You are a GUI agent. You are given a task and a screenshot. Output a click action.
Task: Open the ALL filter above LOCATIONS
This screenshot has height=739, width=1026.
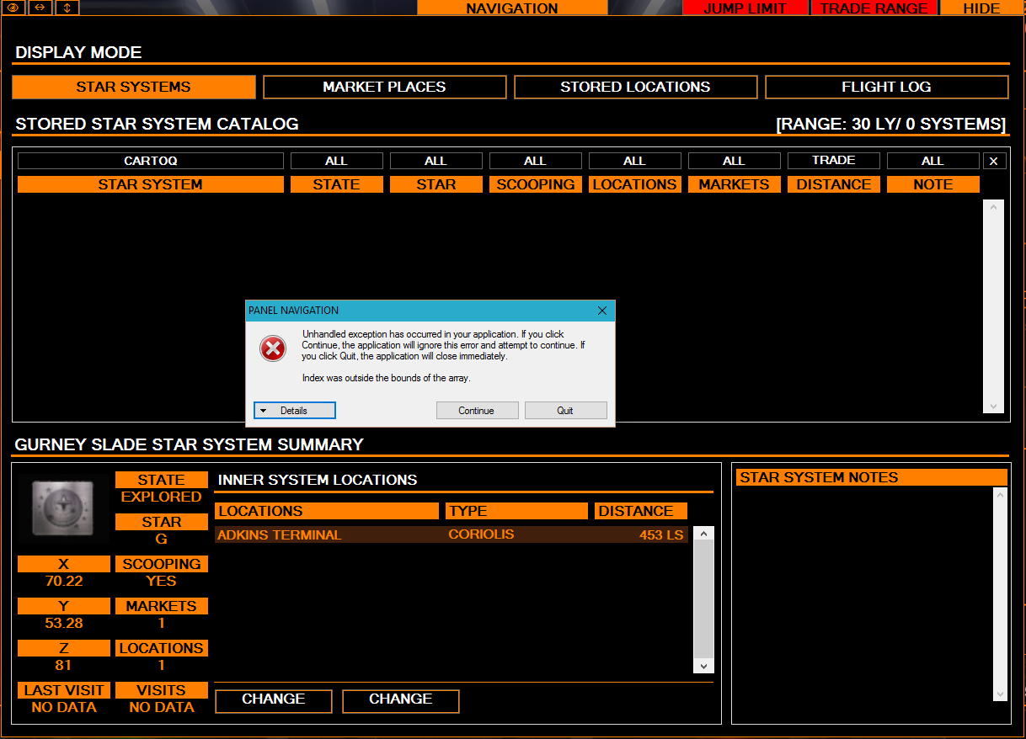[634, 161]
